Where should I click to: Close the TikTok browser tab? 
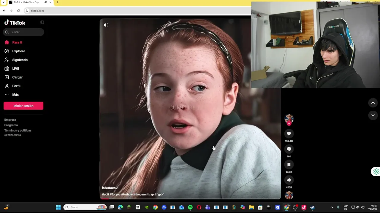click(50, 2)
